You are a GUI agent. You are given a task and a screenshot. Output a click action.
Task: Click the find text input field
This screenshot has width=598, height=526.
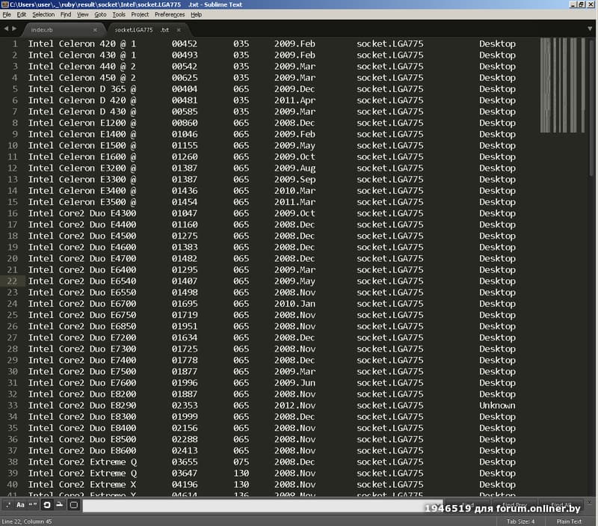263,505
